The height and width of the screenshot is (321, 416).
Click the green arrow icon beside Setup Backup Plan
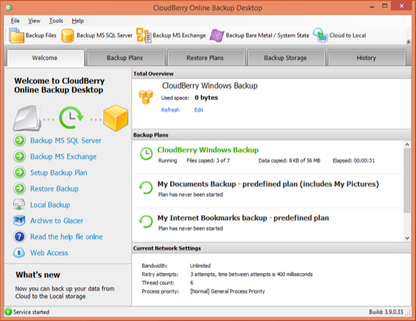click(19, 173)
